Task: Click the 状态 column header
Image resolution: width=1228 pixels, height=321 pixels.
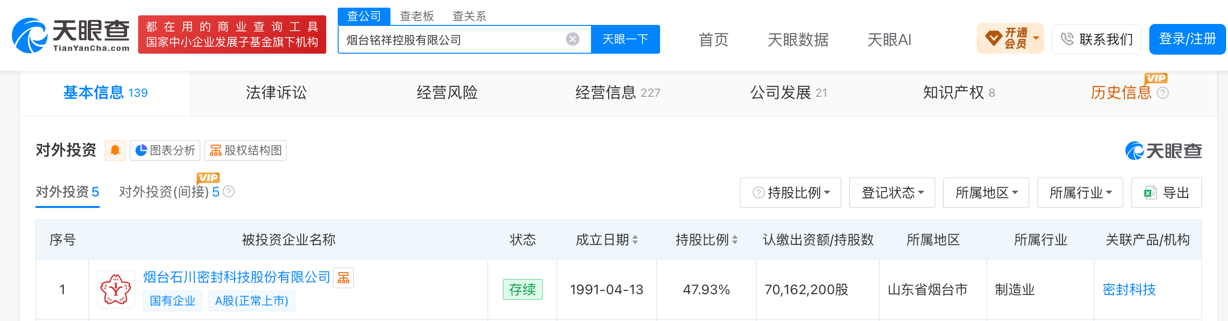Action: tap(523, 240)
